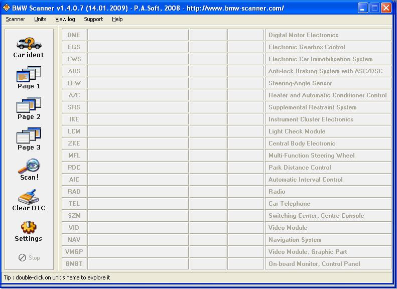
Task: Click Steering-Angle Sensor description
Action: pos(300,83)
